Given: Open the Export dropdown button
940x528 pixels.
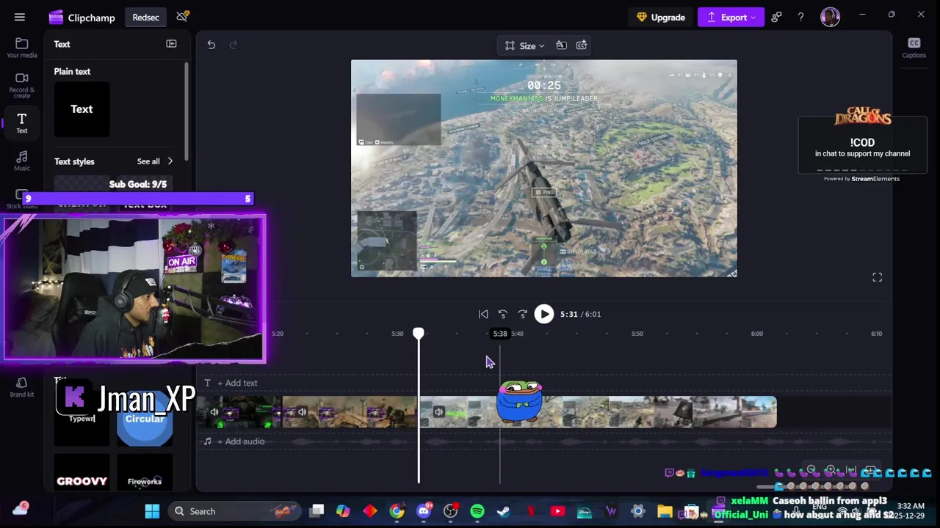Looking at the screenshot, I should click(731, 18).
